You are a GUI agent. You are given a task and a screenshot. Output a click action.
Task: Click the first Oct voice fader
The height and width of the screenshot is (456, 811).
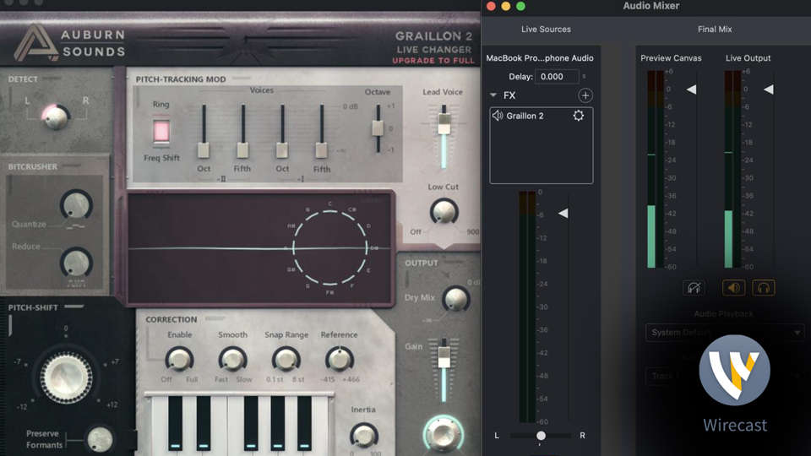[204, 150]
